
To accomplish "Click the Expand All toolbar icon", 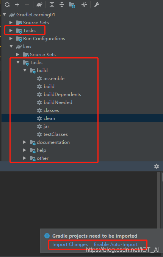I will [x=52, y=5].
